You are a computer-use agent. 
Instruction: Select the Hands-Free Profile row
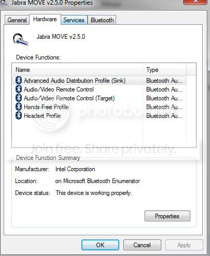(x=100, y=107)
